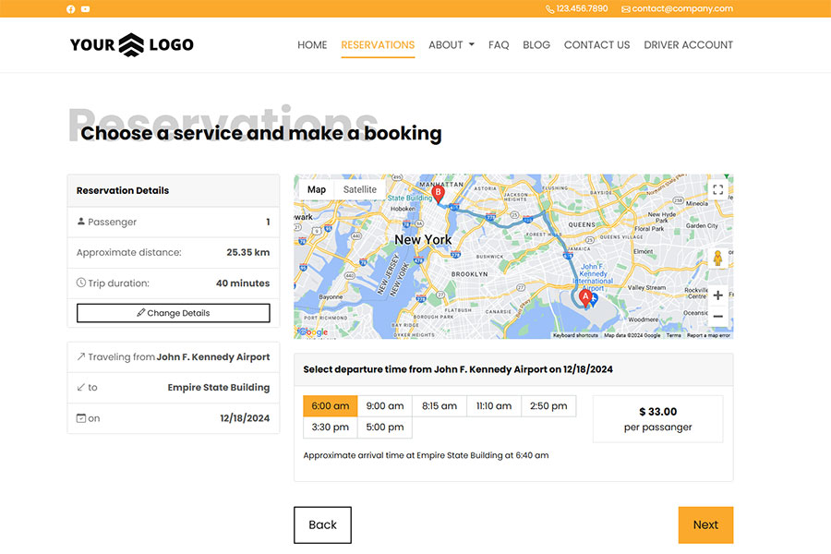
Task: Click the arrow icon beside Traveling from
Action: pyautogui.click(x=81, y=356)
